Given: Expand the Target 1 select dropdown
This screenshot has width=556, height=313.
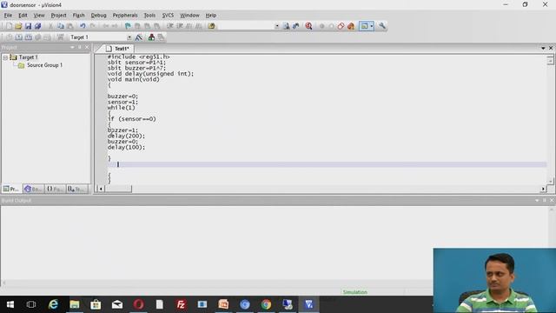Looking at the screenshot, I should (129, 37).
